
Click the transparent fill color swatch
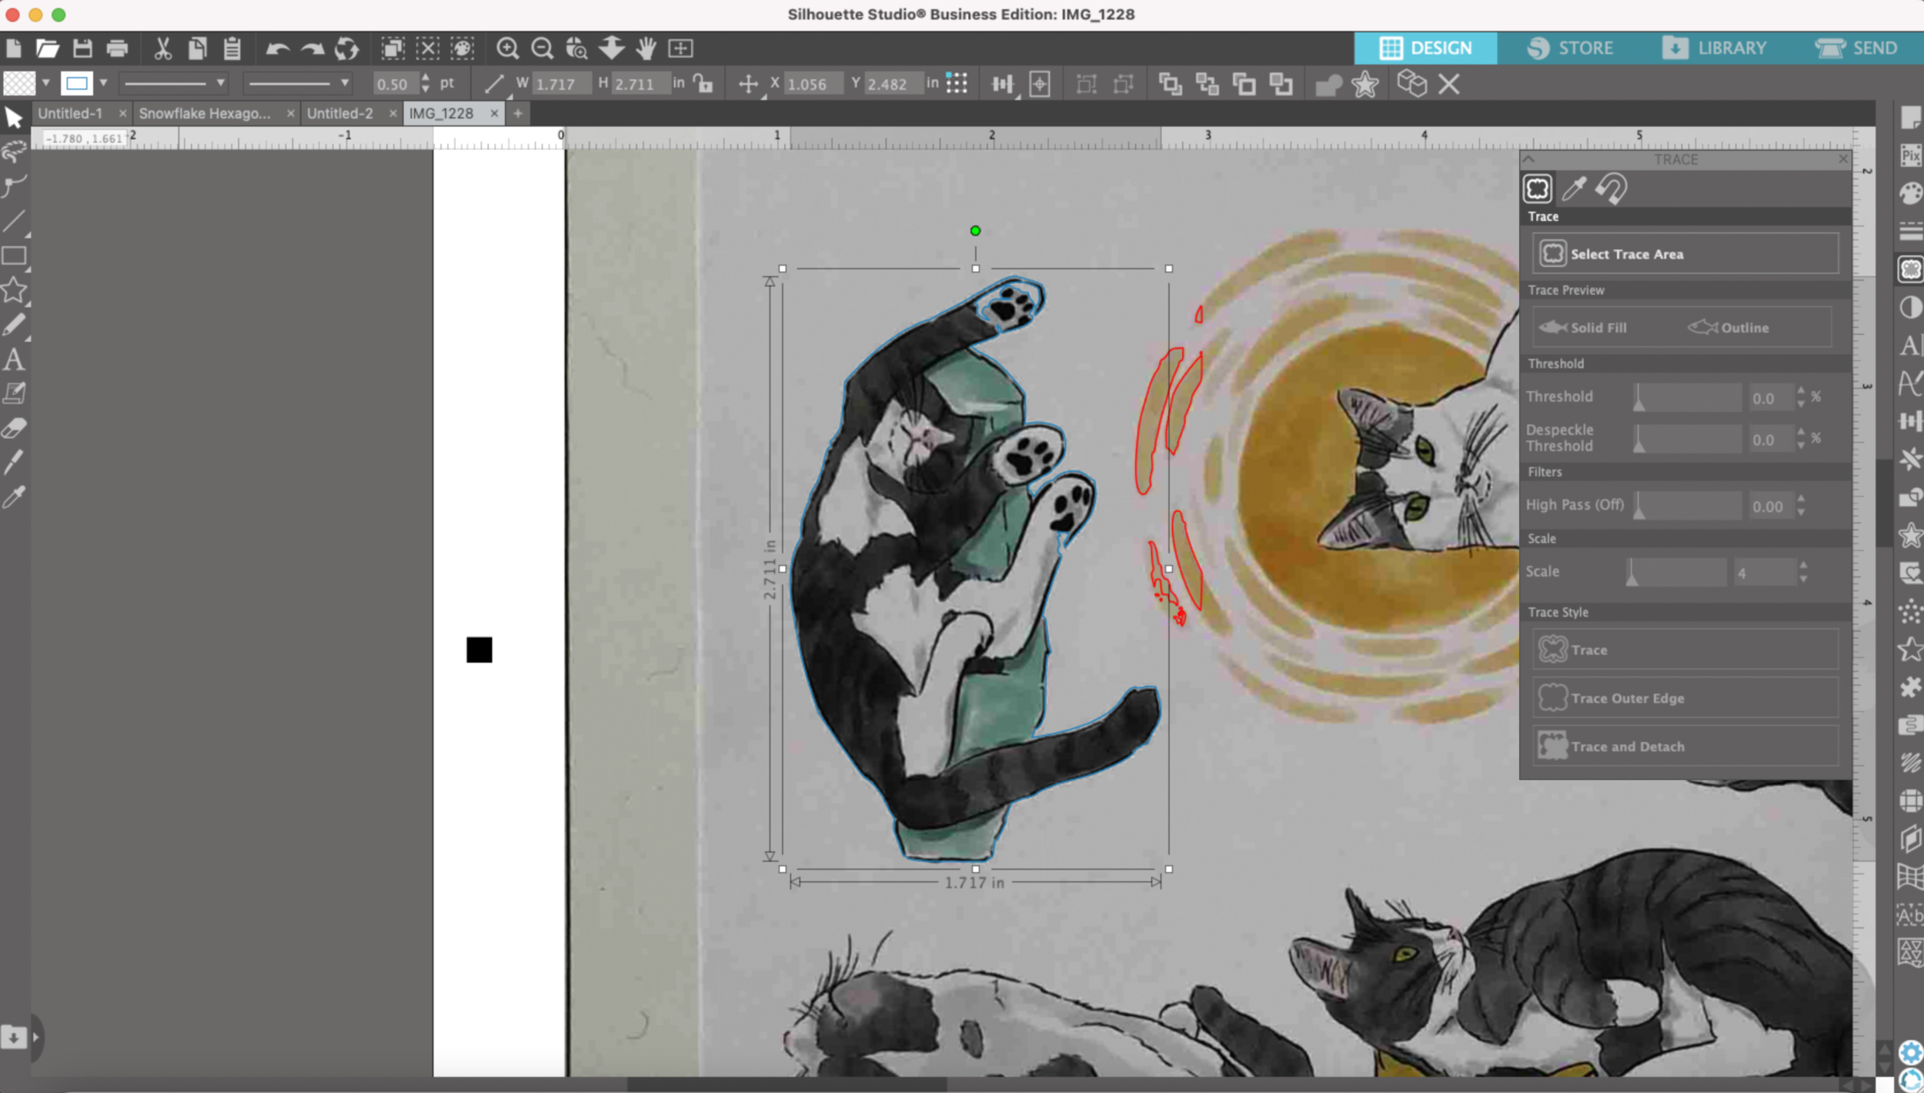(19, 83)
